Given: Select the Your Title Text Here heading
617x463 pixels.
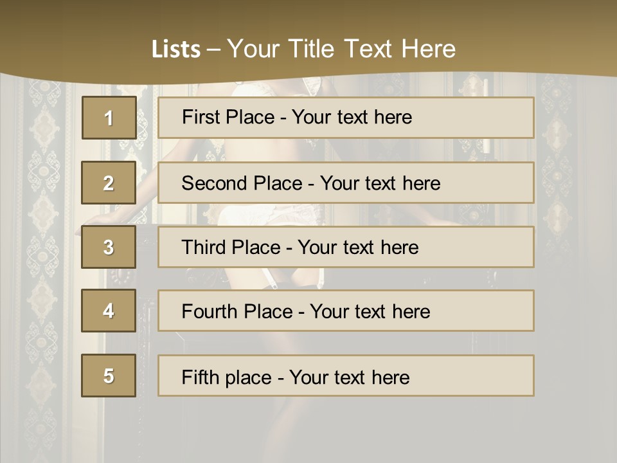Looking at the screenshot, I should (x=341, y=49).
